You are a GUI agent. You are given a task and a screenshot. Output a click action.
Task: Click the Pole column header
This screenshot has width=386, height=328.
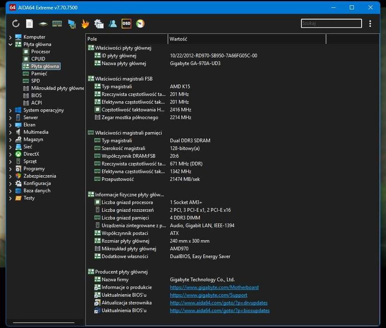point(127,39)
